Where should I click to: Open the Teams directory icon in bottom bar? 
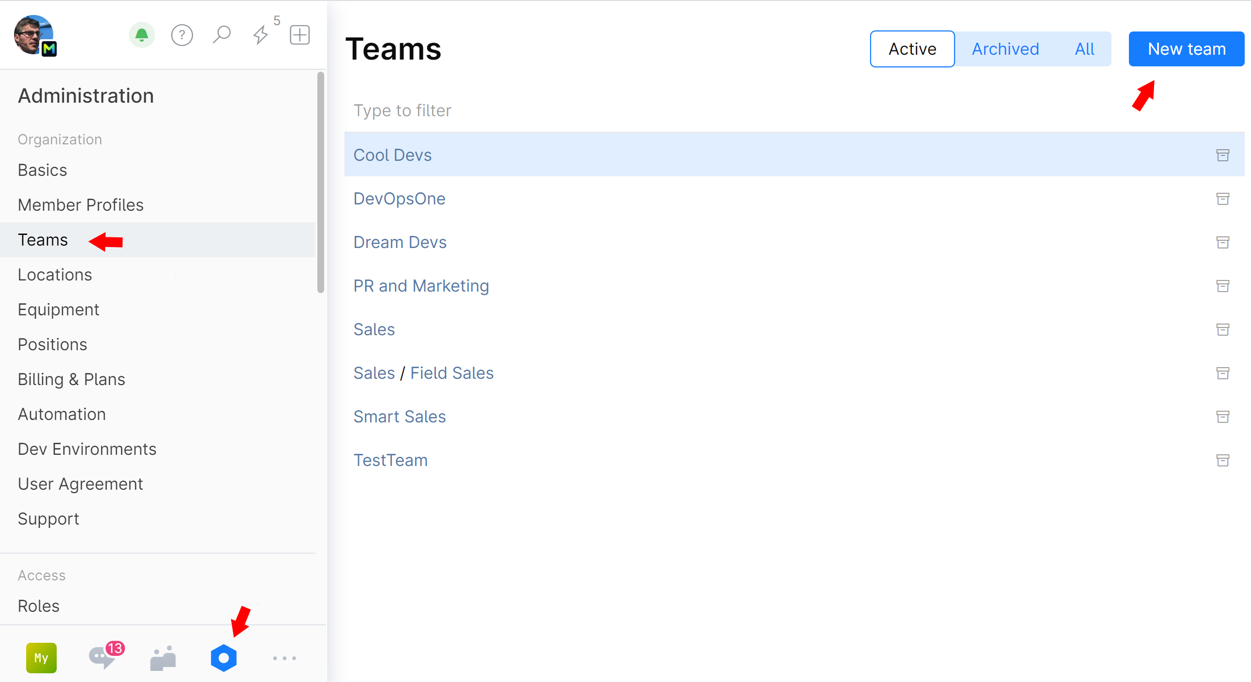163,658
